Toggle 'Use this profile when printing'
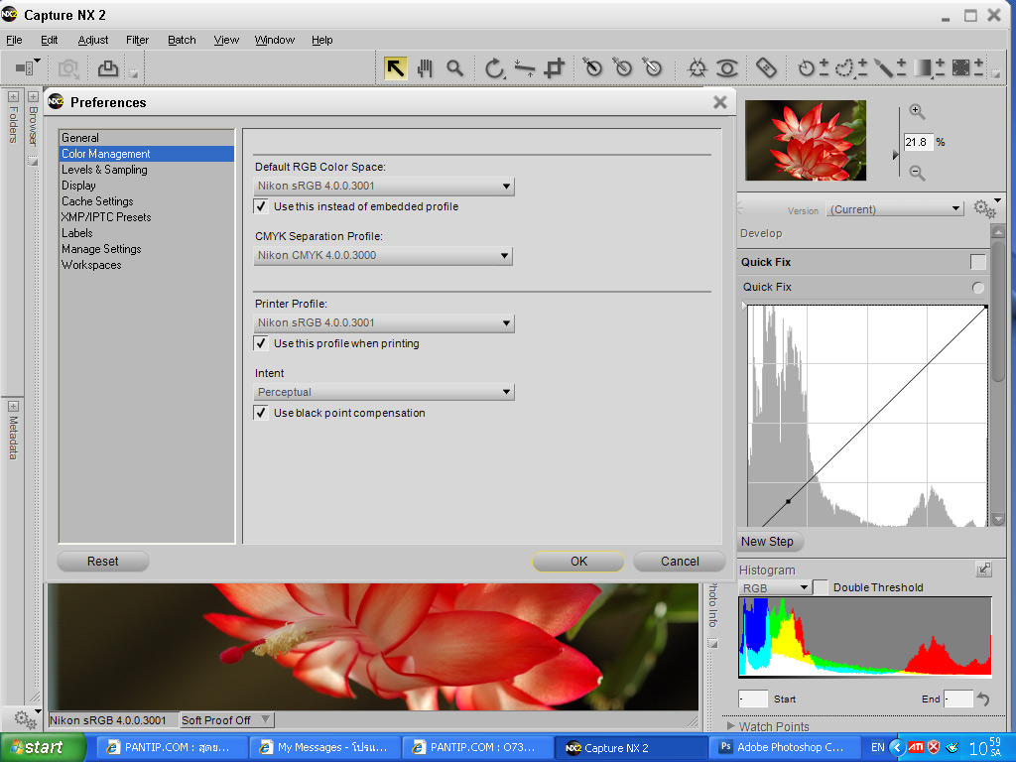This screenshot has width=1016, height=762. click(261, 343)
